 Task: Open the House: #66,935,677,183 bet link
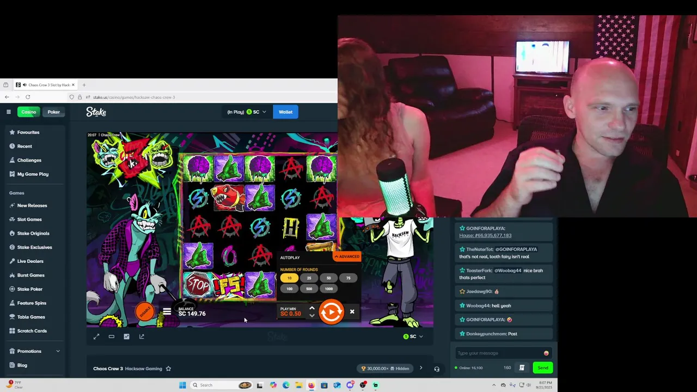(x=485, y=236)
